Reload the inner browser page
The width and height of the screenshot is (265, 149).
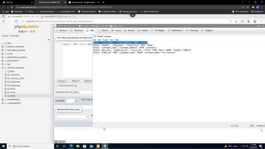pyautogui.click(x=16, y=21)
